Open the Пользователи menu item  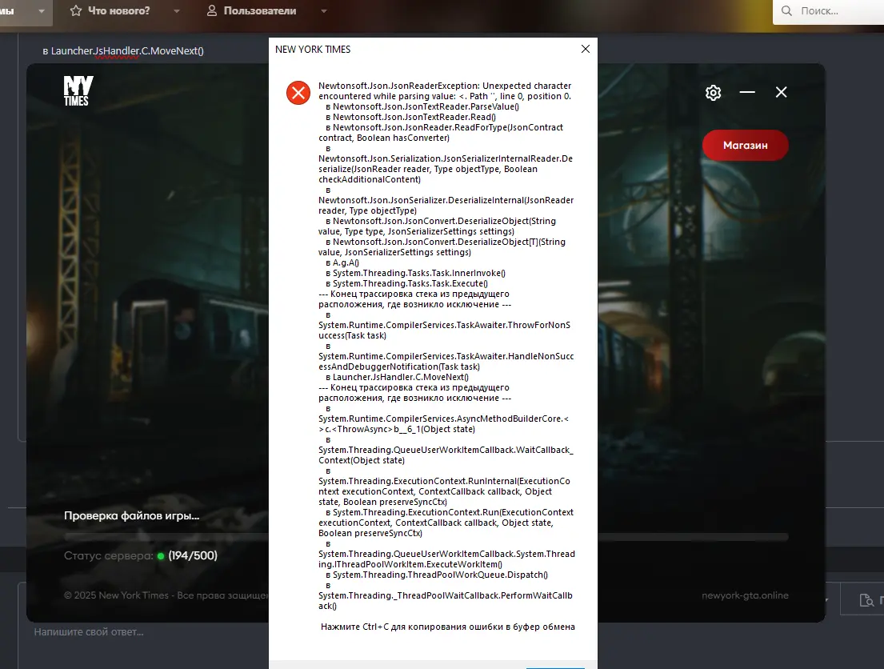point(259,11)
